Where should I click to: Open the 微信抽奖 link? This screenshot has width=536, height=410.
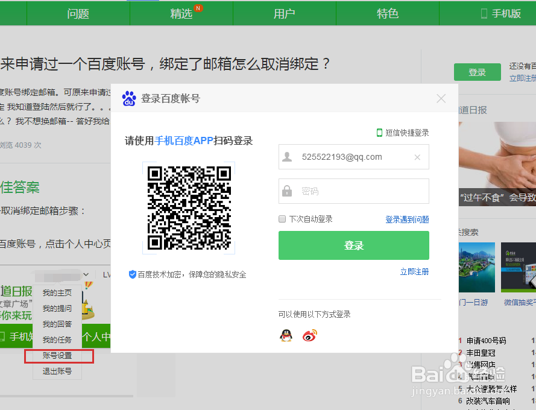tap(520, 302)
